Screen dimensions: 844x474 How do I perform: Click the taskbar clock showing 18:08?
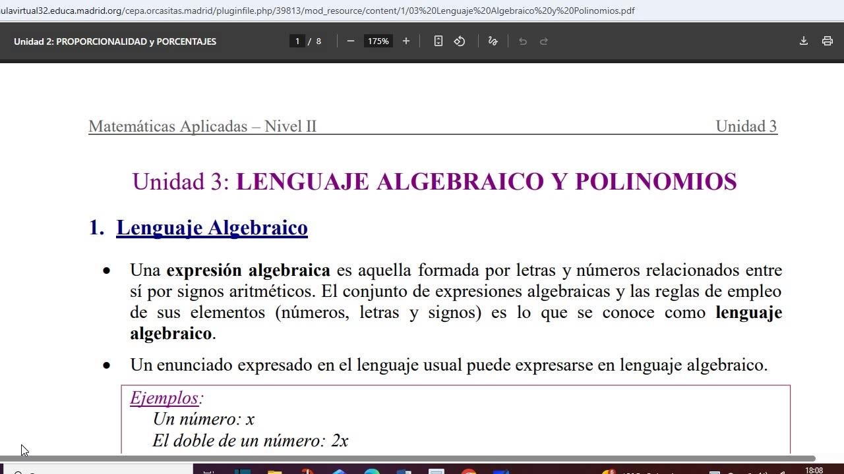[x=814, y=470]
